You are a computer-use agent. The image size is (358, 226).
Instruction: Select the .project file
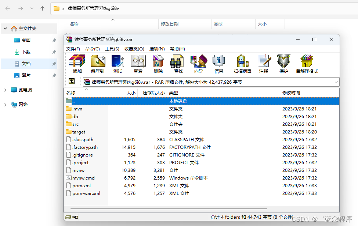point(202,163)
